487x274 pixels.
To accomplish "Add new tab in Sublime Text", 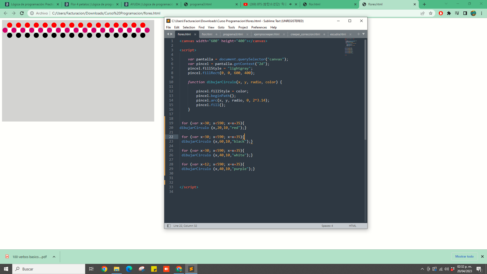I will pos(359,34).
